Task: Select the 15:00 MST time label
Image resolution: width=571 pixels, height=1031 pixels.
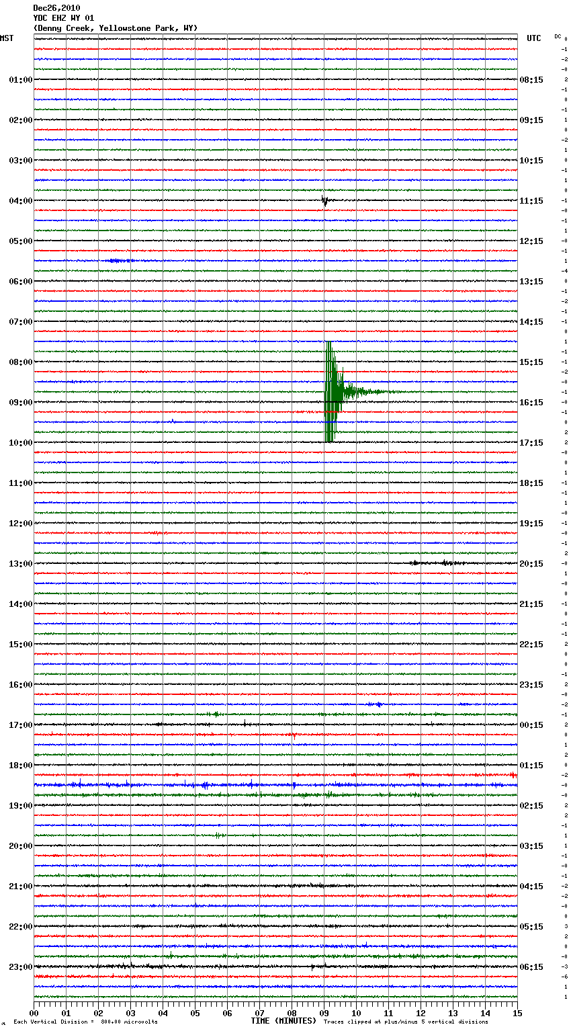Action: 20,645
